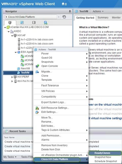The width and height of the screenshot is (122, 164).
Task: Expand the esxi-hui host node
Action: click(12, 81)
